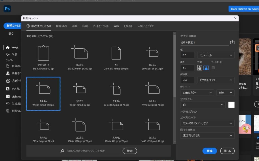Image resolution: width=259 pixels, height=161 pixels.
Task: Select landscape orientation icon
Action: click(206, 68)
